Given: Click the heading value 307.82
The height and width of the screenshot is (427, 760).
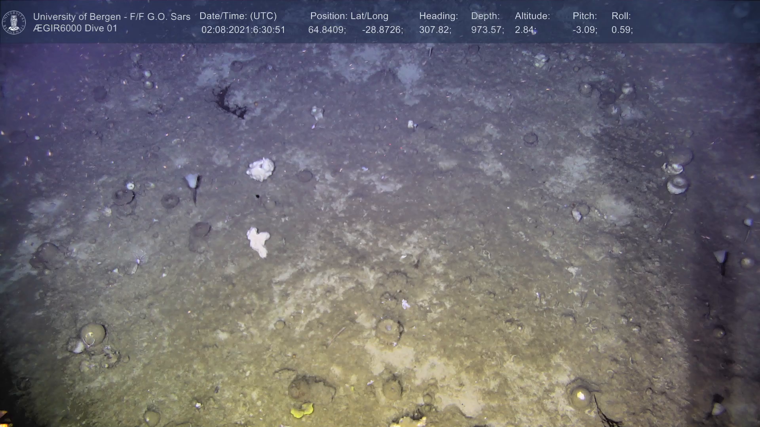Looking at the screenshot, I should pyautogui.click(x=435, y=30).
